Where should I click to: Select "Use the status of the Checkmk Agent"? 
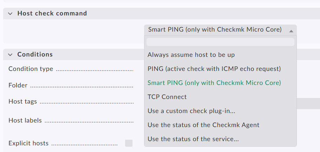(203, 125)
